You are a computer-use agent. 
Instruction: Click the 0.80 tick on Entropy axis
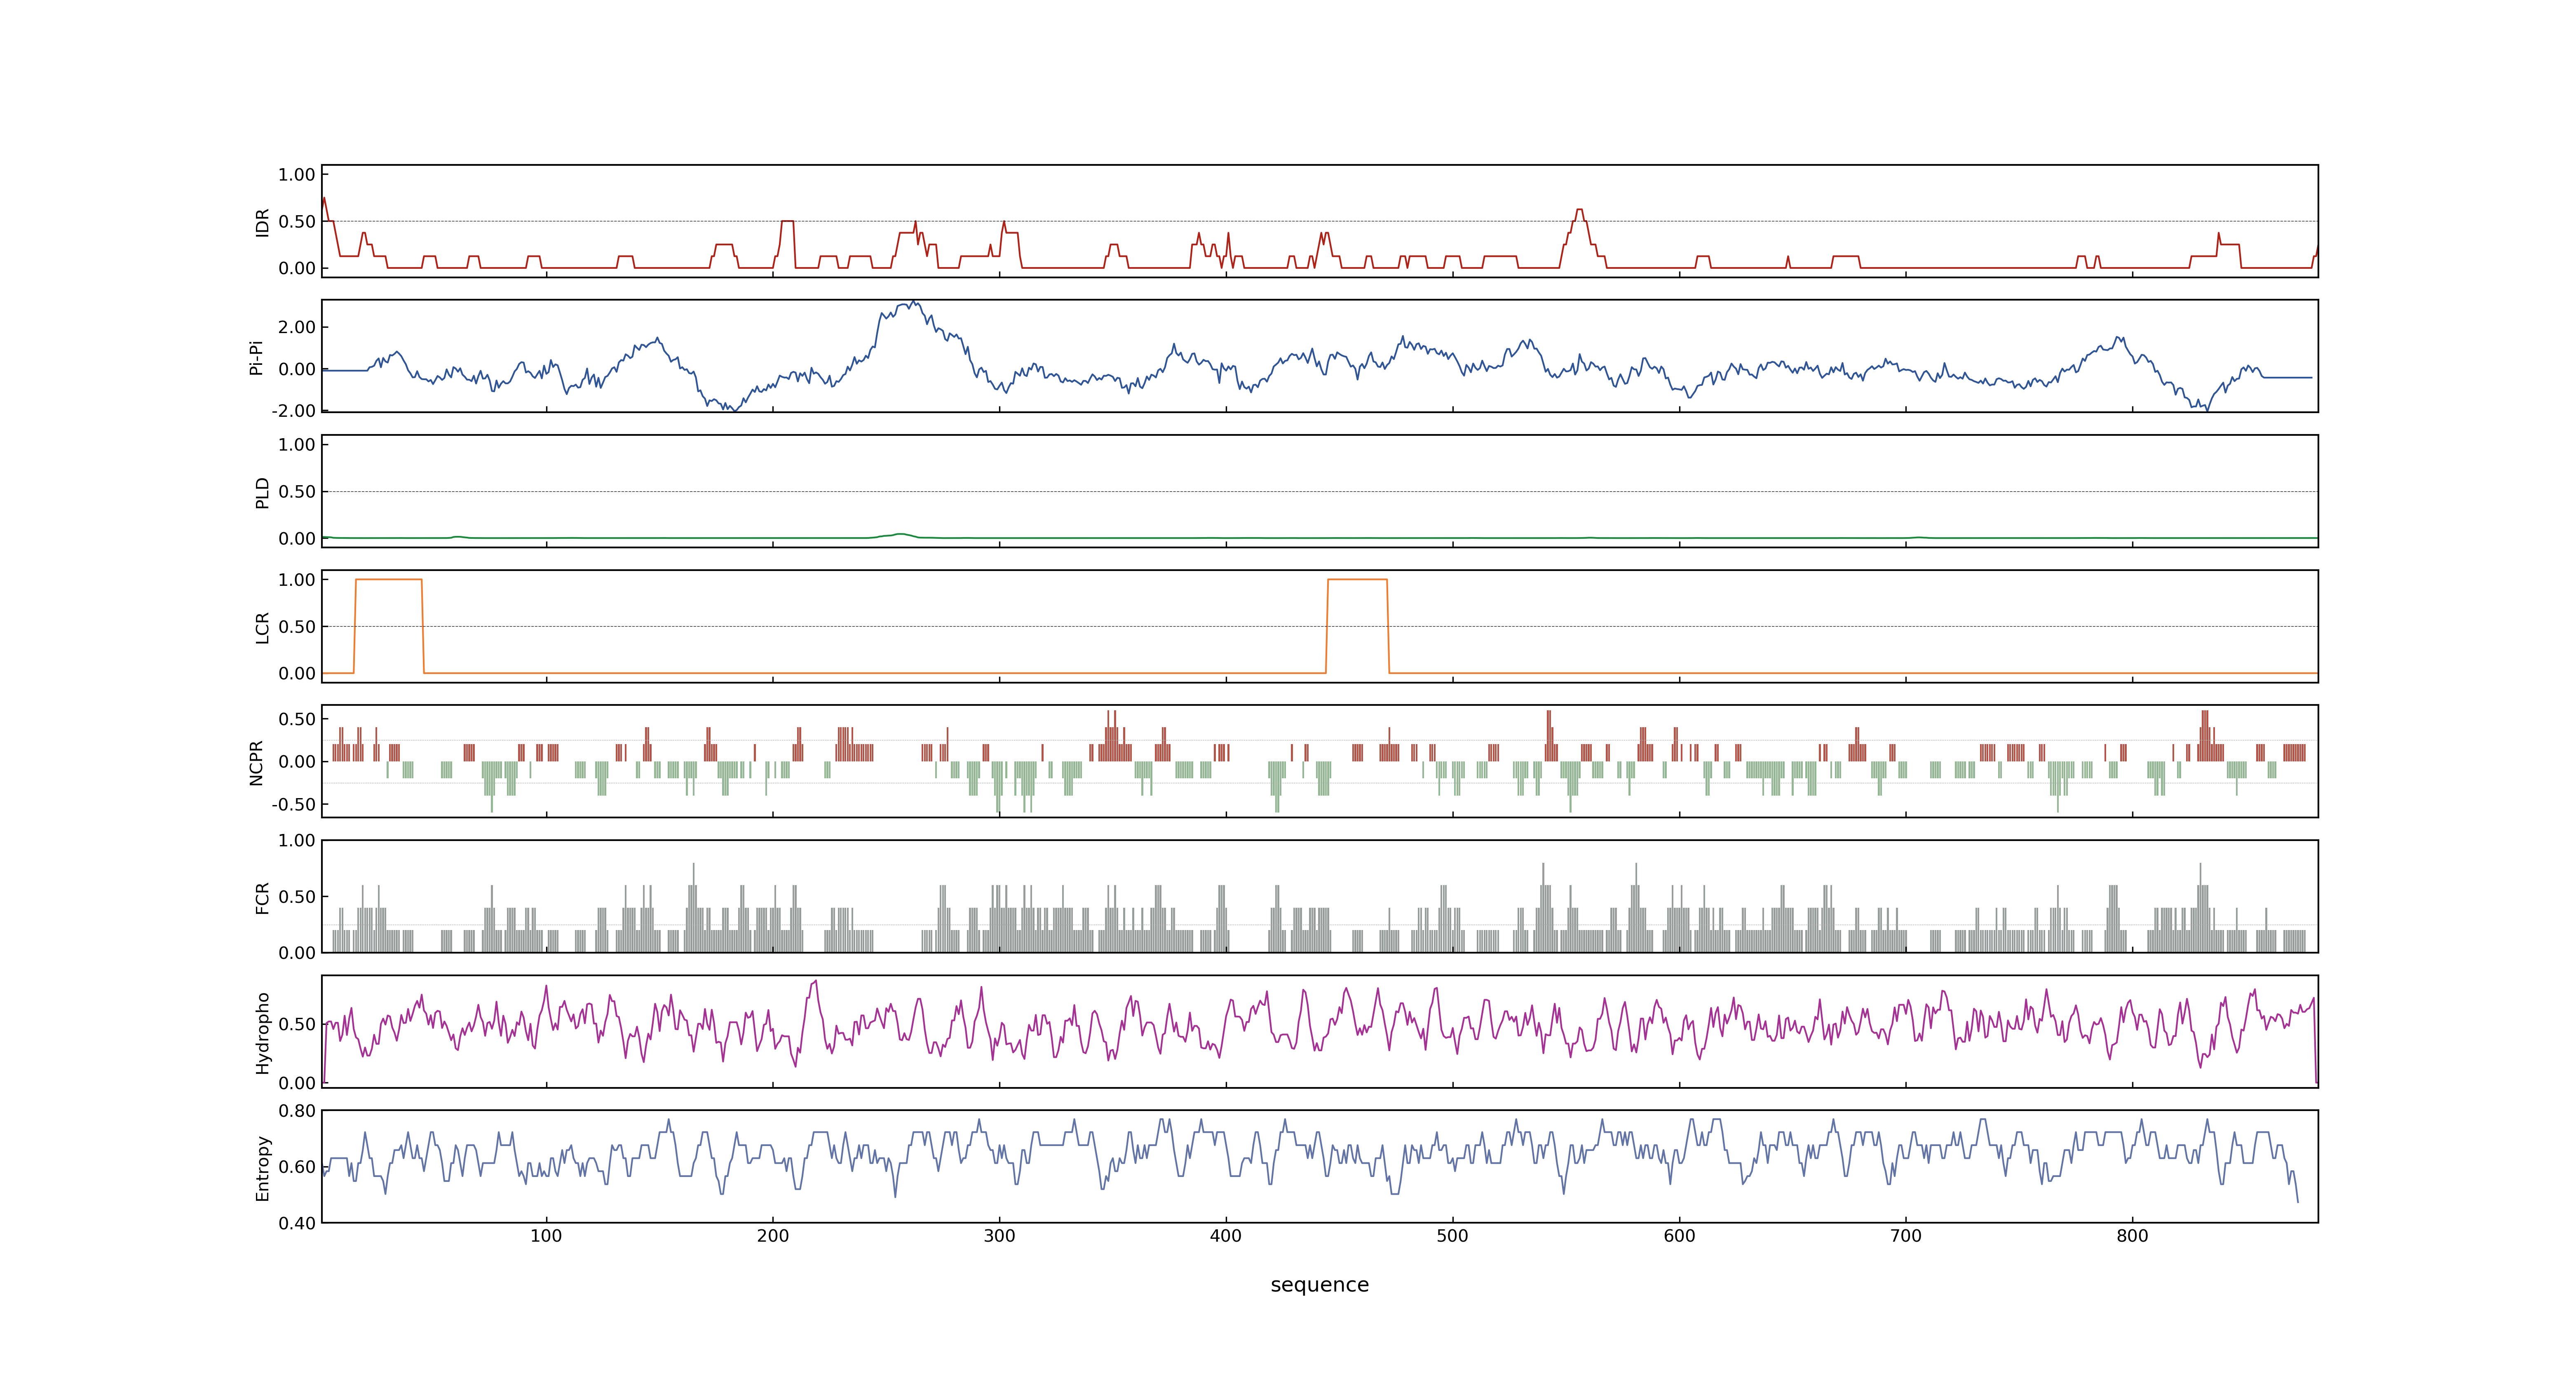pos(297,1111)
